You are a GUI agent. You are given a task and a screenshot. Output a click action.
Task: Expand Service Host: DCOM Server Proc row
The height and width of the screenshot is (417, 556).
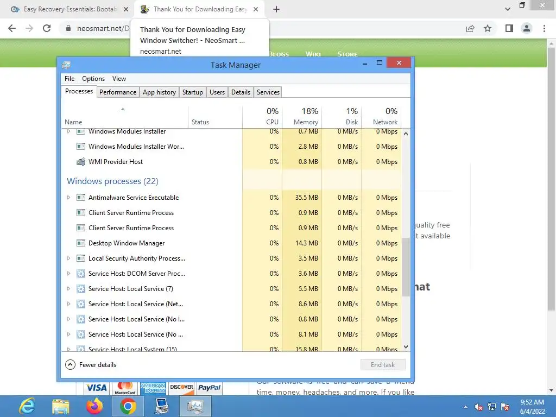pyautogui.click(x=69, y=274)
